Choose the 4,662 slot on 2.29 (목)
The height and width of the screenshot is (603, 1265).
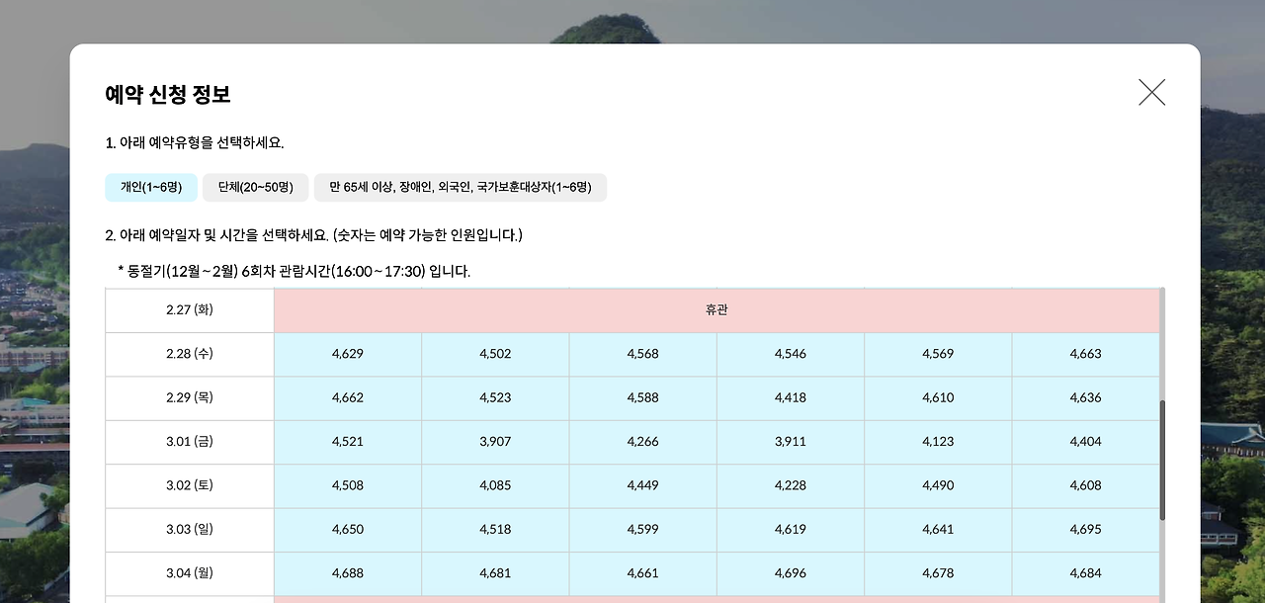[347, 397]
